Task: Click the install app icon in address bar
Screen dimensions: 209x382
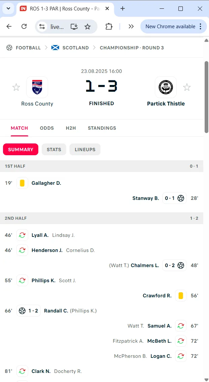Action: pos(74,27)
